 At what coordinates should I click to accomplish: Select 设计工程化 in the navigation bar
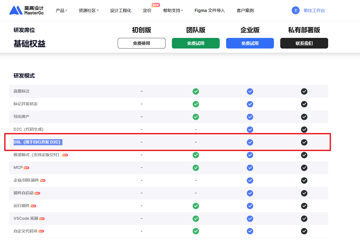click(120, 11)
